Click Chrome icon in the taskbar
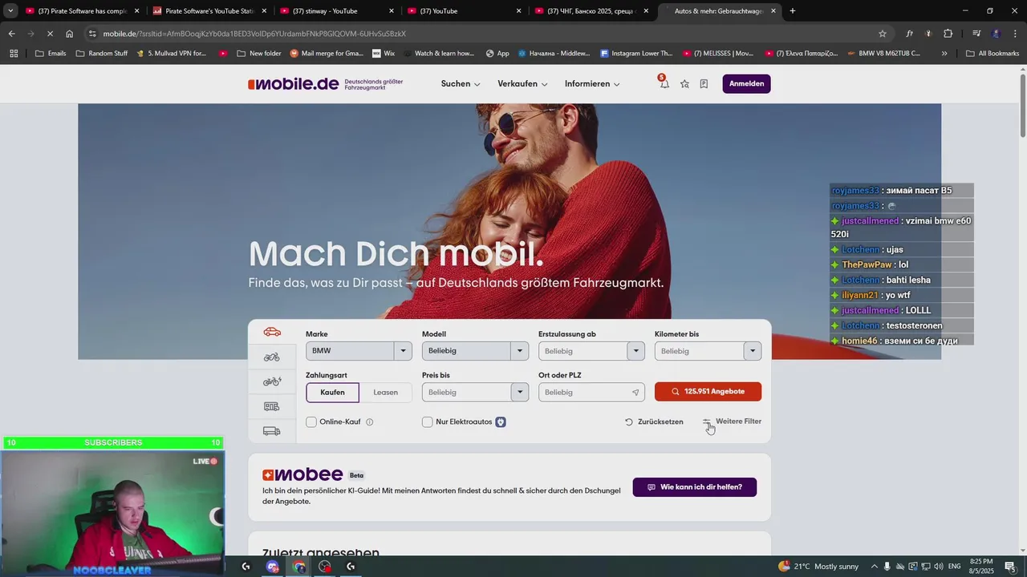 [299, 566]
